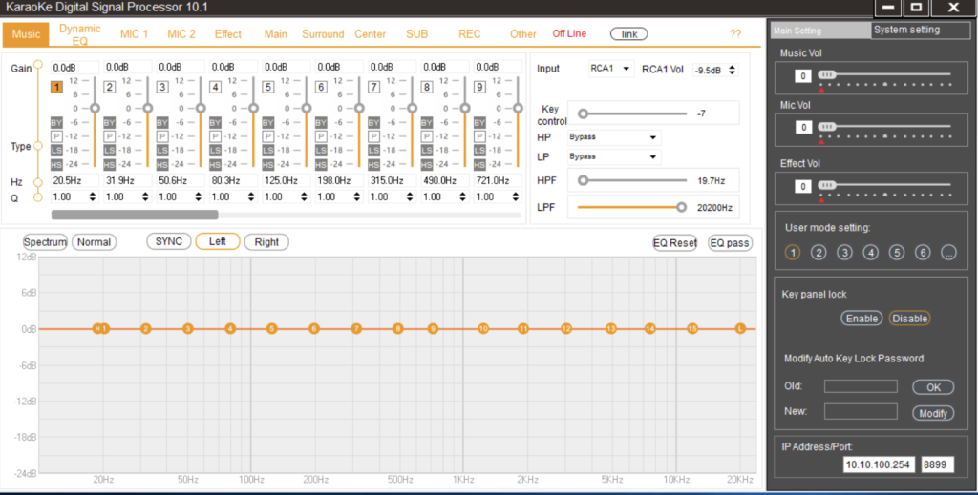Switch to the MIC 1 tab
This screenshot has height=495, width=978.
(134, 34)
